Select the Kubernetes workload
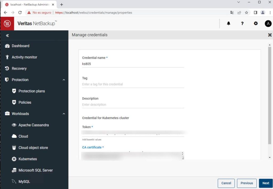Image resolution: width=273 pixels, height=189 pixels. tap(27, 159)
